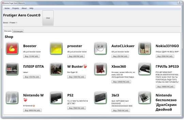Viewport: 184px width, 138px height.
Task: Close the window with title bar button
Action: pos(180,3)
